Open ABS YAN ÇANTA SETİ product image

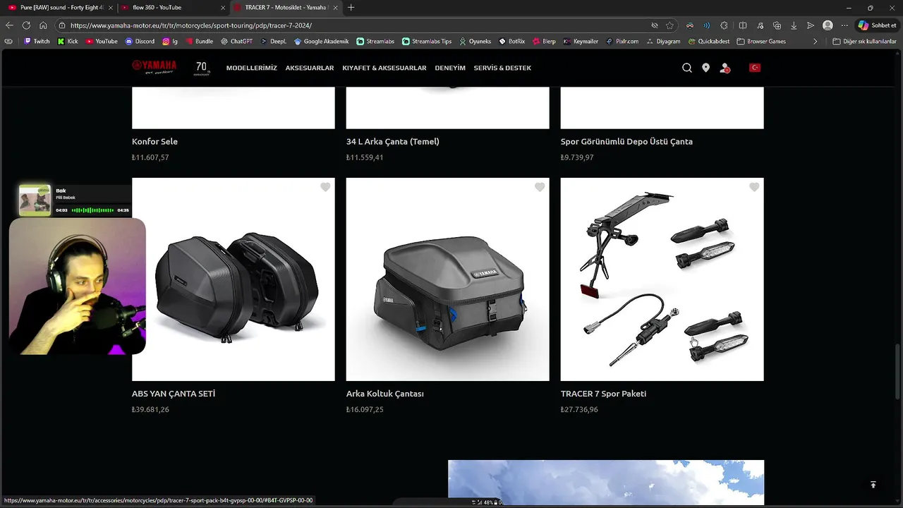point(234,279)
